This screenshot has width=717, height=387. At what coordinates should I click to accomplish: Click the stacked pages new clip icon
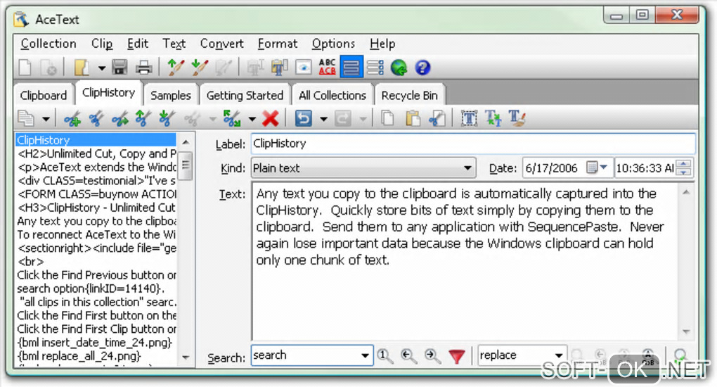(x=27, y=119)
